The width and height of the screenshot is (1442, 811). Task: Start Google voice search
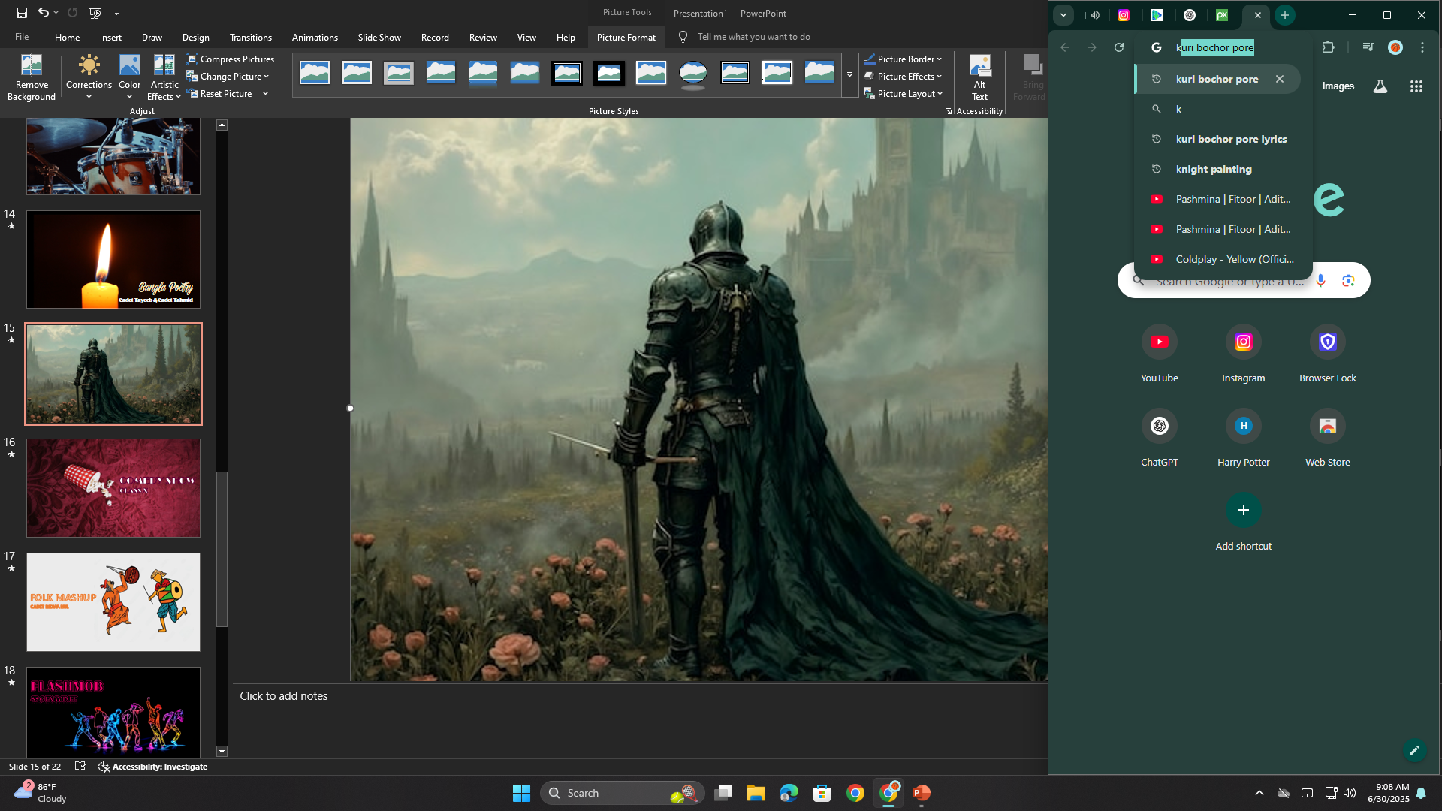(1321, 280)
